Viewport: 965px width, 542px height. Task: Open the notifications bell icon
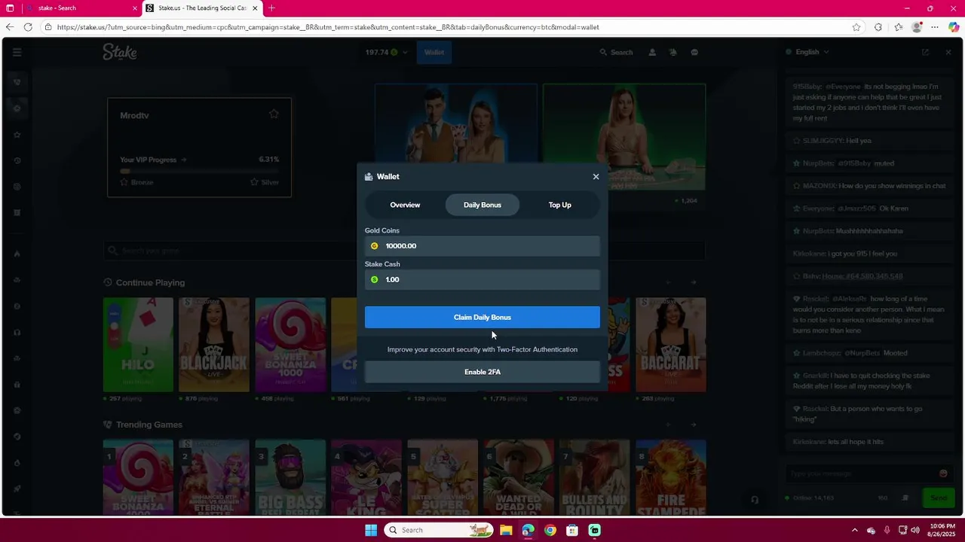click(673, 52)
